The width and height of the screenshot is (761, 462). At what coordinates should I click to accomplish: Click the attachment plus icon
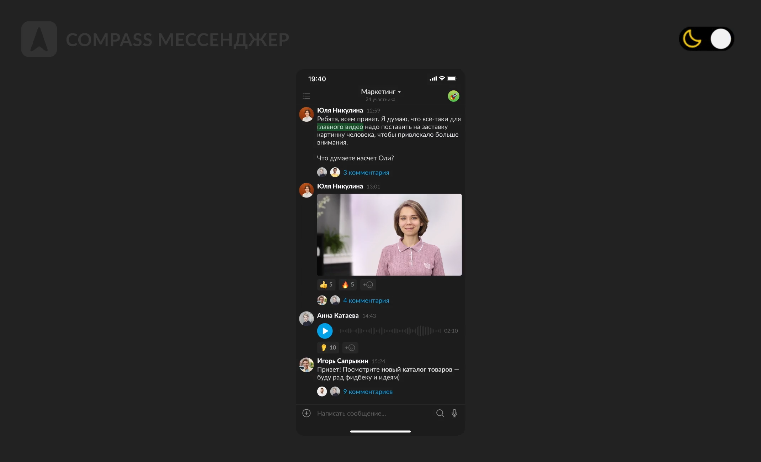click(x=305, y=413)
